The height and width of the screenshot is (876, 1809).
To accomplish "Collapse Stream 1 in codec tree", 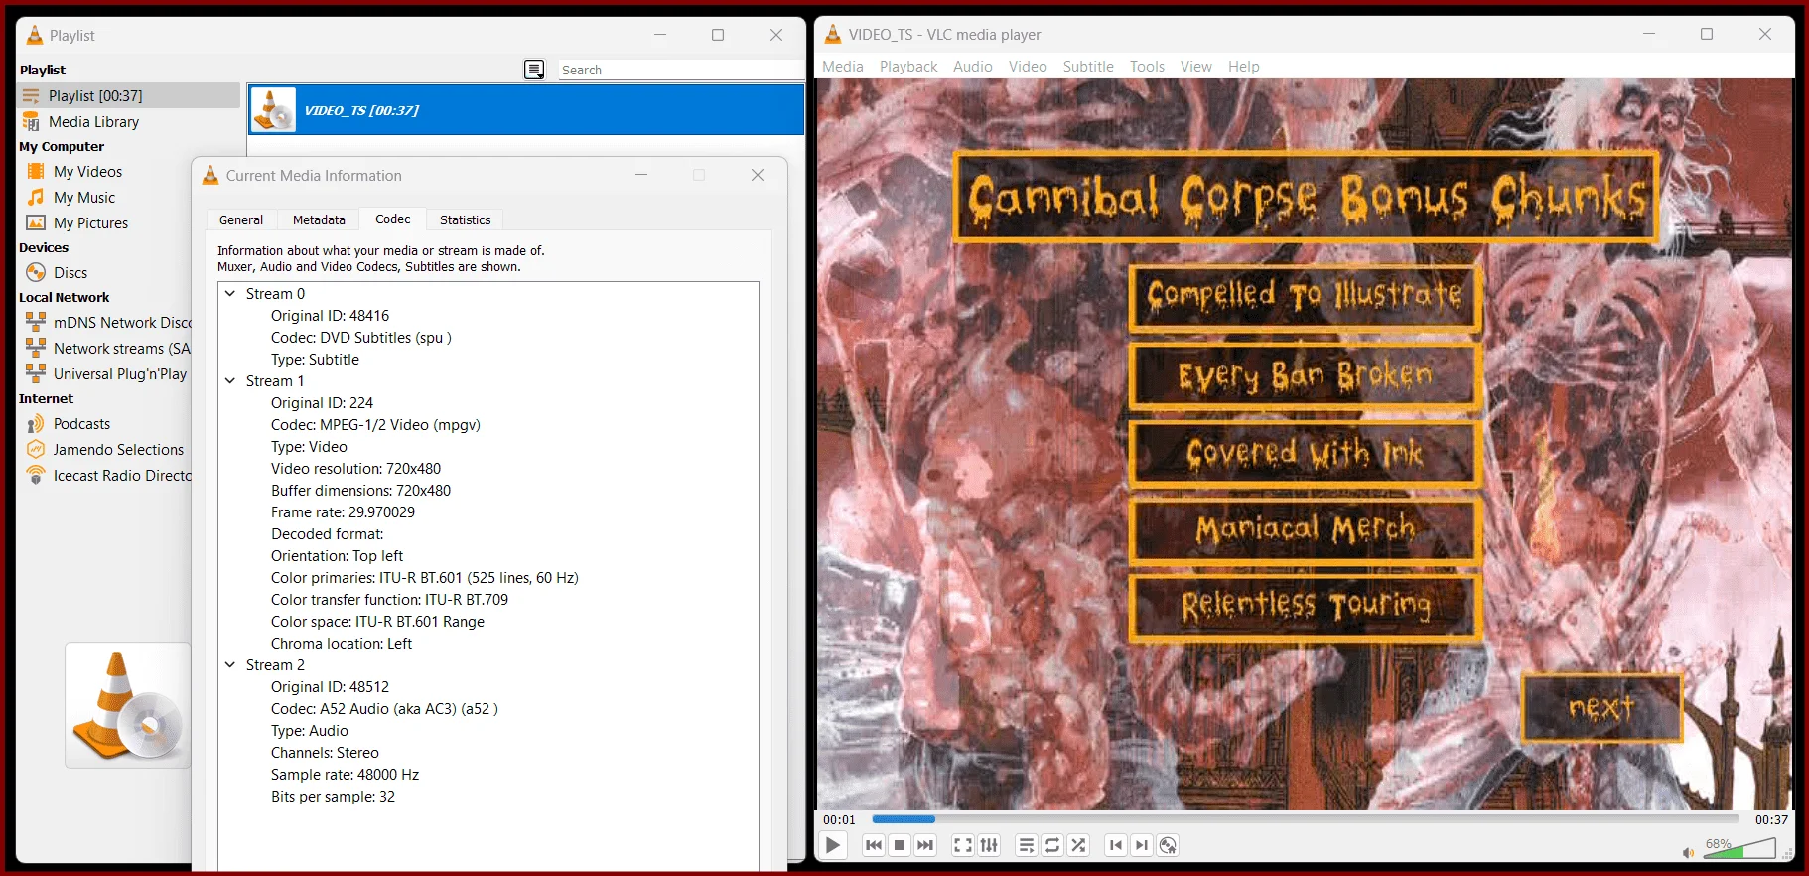I will click(x=230, y=381).
